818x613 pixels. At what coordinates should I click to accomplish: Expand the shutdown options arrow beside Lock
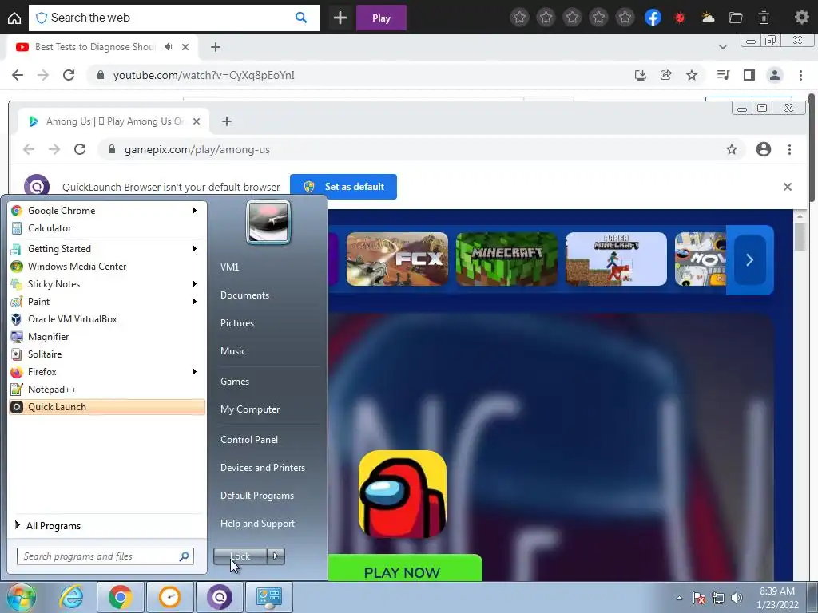coord(276,556)
